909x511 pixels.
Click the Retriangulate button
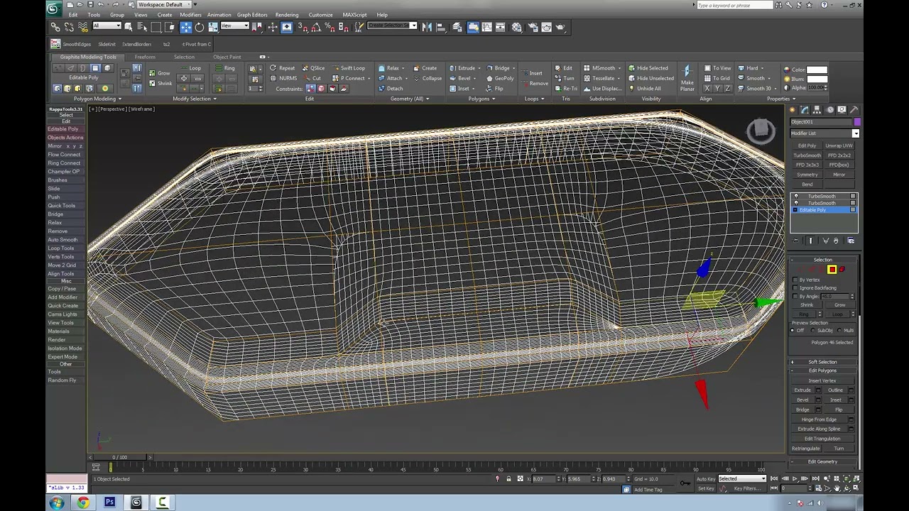[806, 449]
